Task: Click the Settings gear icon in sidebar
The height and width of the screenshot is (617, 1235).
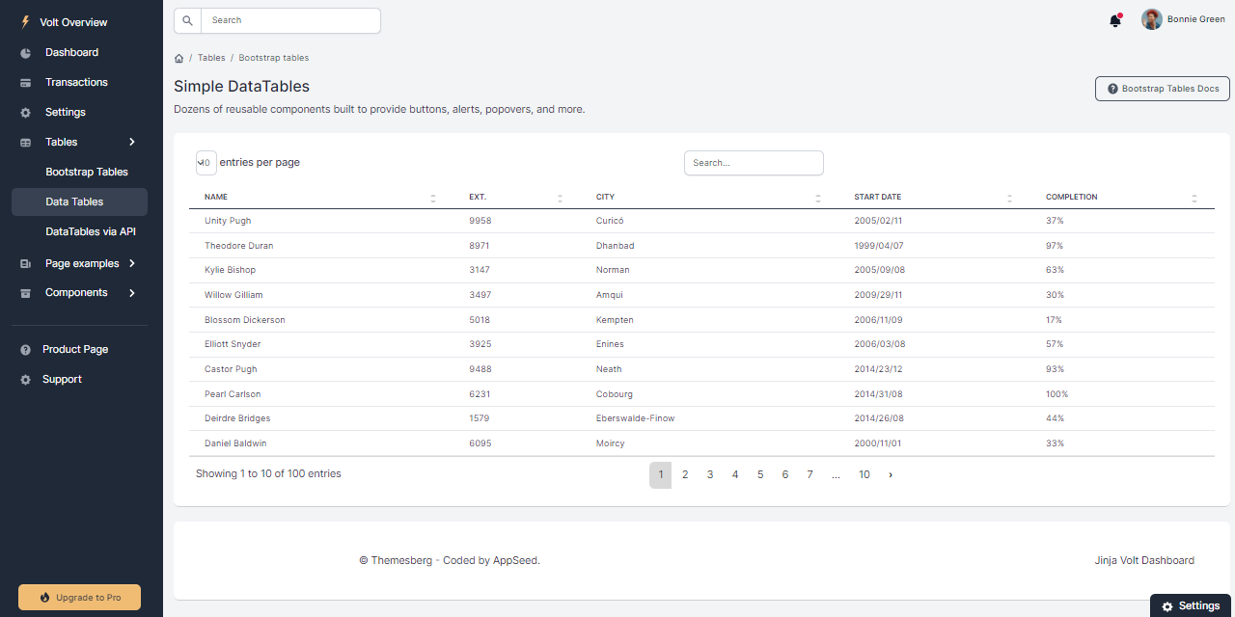Action: click(26, 113)
